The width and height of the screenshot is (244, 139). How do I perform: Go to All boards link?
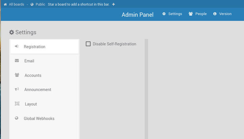pyautogui.click(x=16, y=4)
